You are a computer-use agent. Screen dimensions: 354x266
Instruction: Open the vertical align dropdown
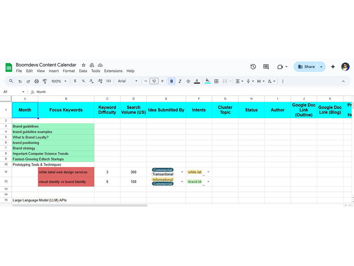pos(250,81)
